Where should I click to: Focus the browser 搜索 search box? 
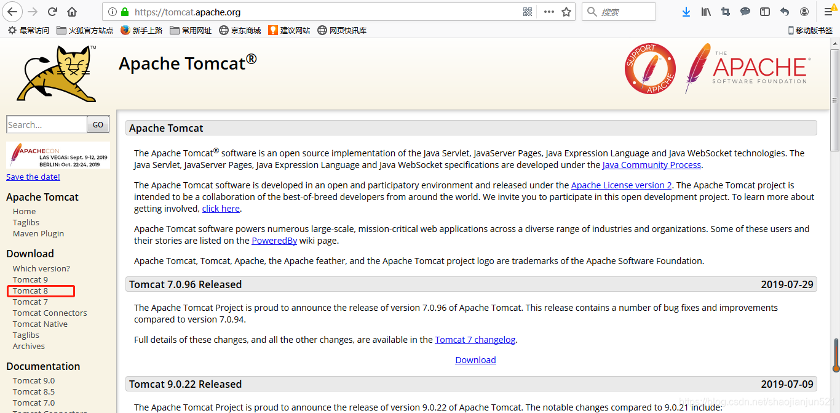pos(619,12)
